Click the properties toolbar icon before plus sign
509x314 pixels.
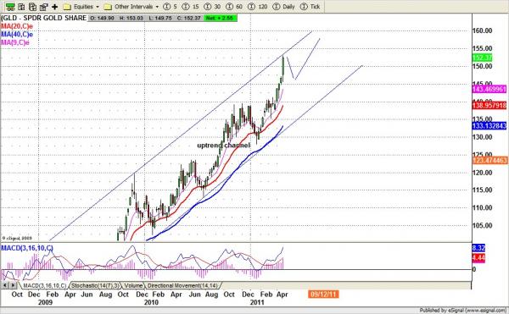[x=43, y=7]
